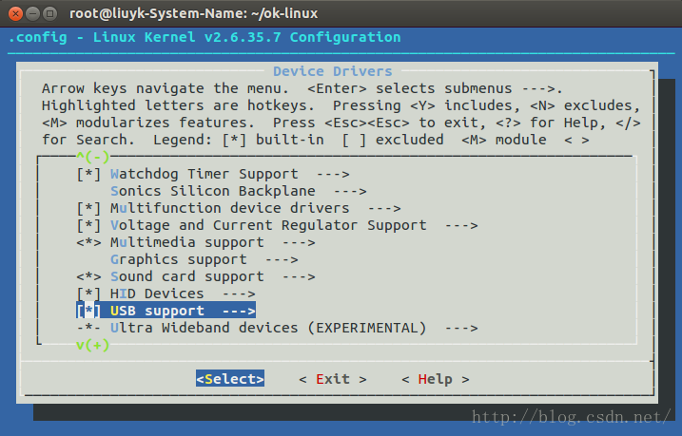The height and width of the screenshot is (436, 682).
Task: Open Multimedia support submenu arrow
Action: pyautogui.click(x=299, y=242)
